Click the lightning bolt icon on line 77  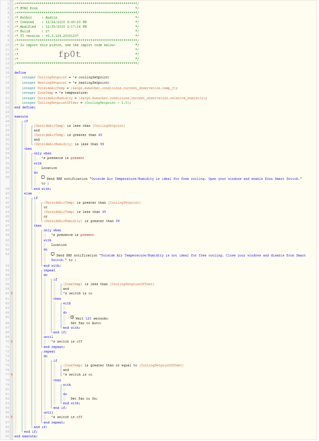[12, 374]
